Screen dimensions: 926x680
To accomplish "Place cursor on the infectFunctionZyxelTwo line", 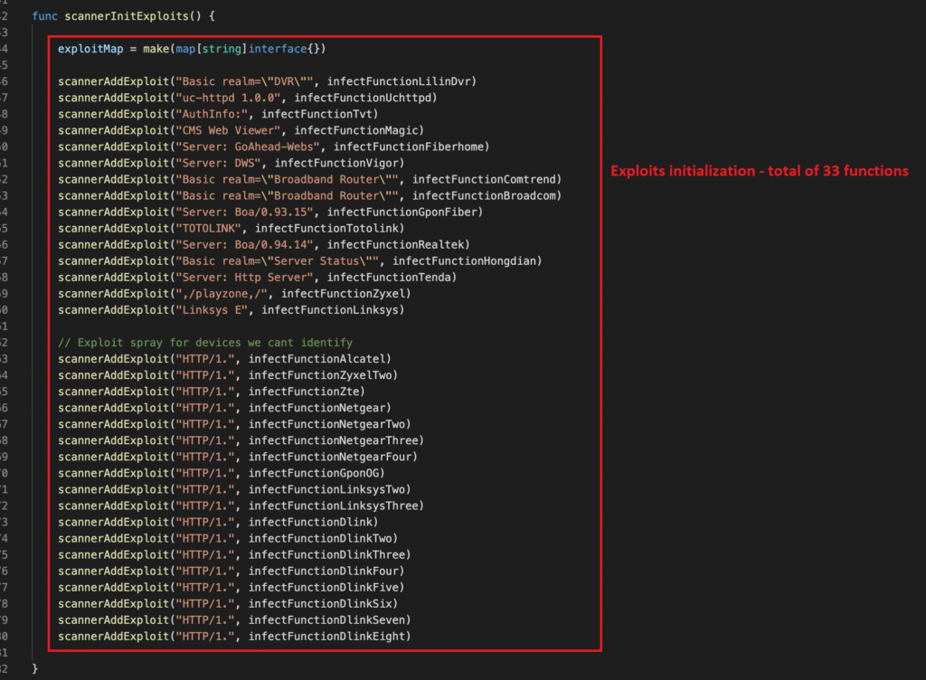I will [x=228, y=375].
